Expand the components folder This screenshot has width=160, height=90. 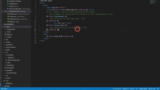[11, 29]
